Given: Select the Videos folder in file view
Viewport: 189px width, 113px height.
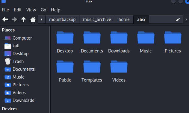Looking at the screenshot, I should pyautogui.click(x=119, y=71).
